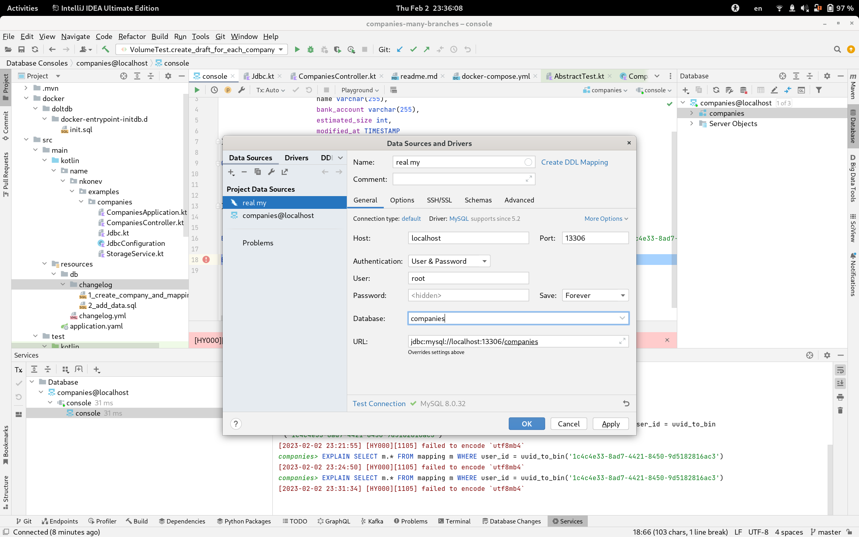
Task: Toggle the soft-wrap icon in Services output
Action: [840, 370]
